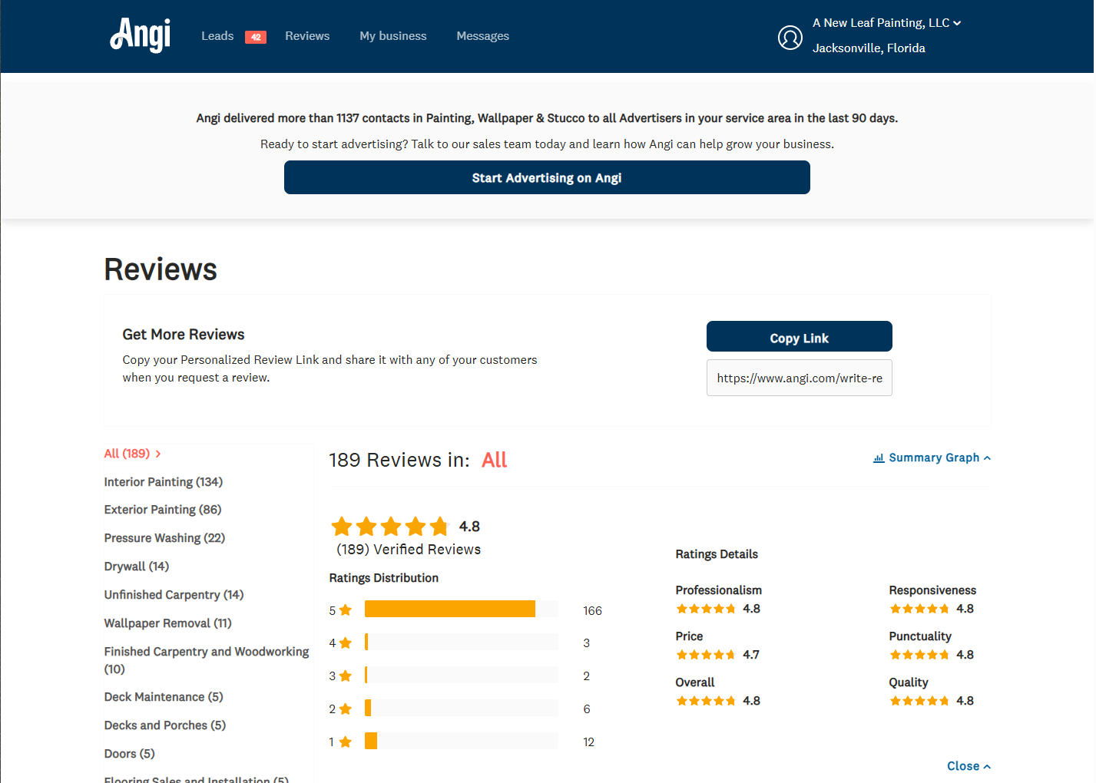Open the user profile avatar icon
This screenshot has width=1096, height=783.
(x=790, y=37)
